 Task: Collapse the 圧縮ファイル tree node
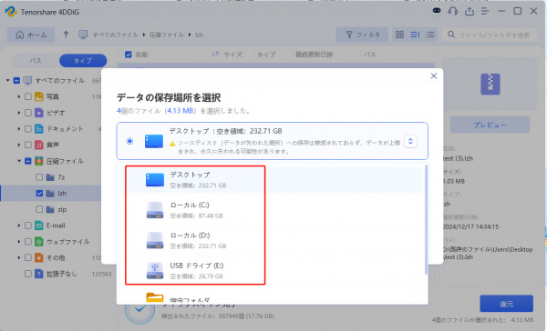click(19, 161)
